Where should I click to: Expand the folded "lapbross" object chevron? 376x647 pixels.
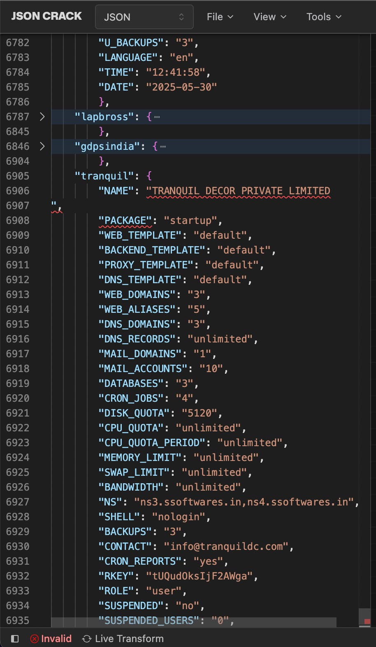[x=42, y=116]
